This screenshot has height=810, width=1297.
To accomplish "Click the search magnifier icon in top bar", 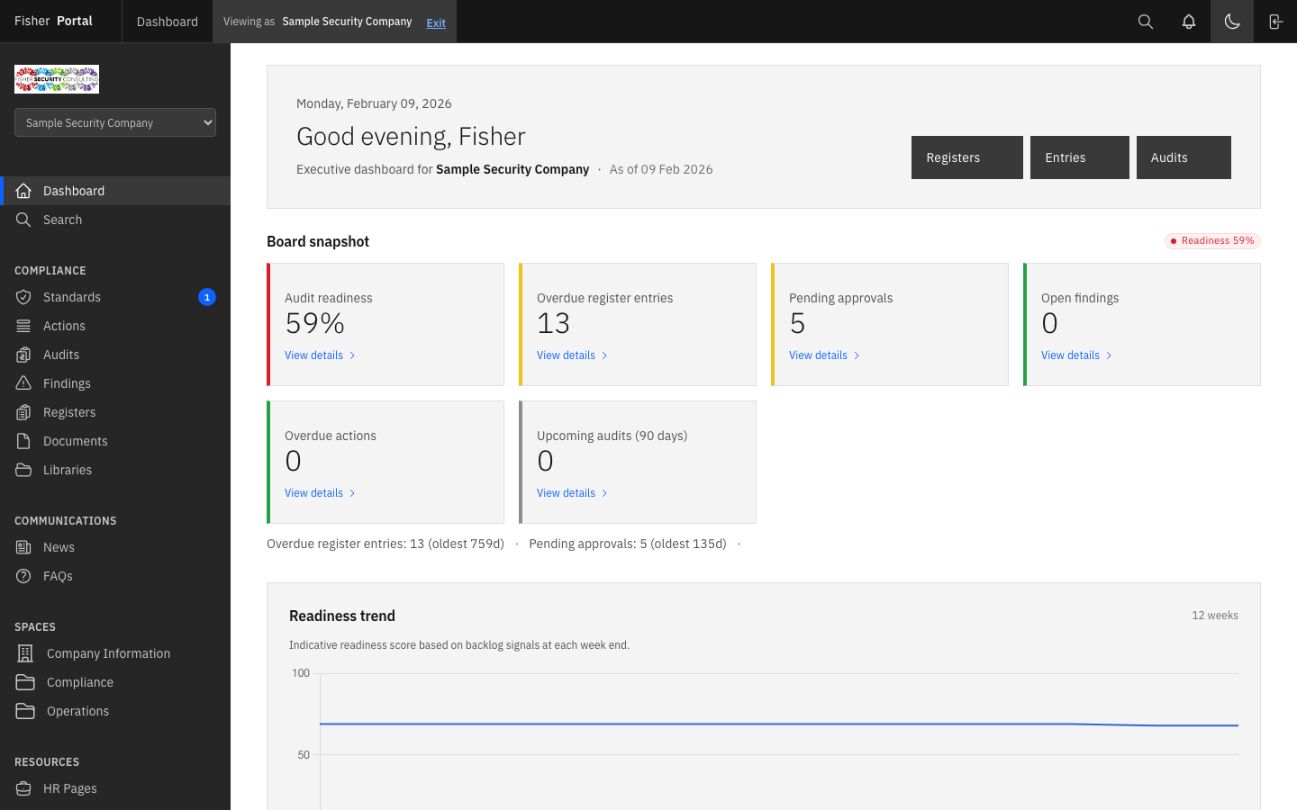I will click(1145, 21).
